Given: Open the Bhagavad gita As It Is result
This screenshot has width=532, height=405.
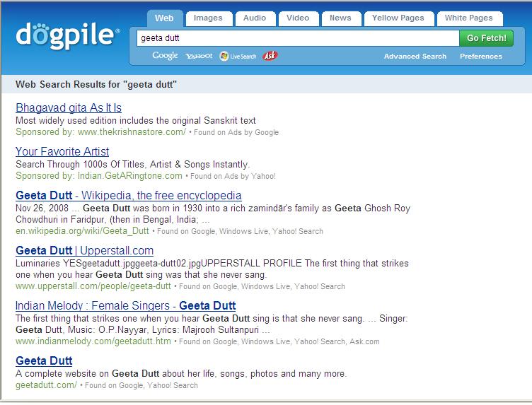Looking at the screenshot, I should [69, 107].
